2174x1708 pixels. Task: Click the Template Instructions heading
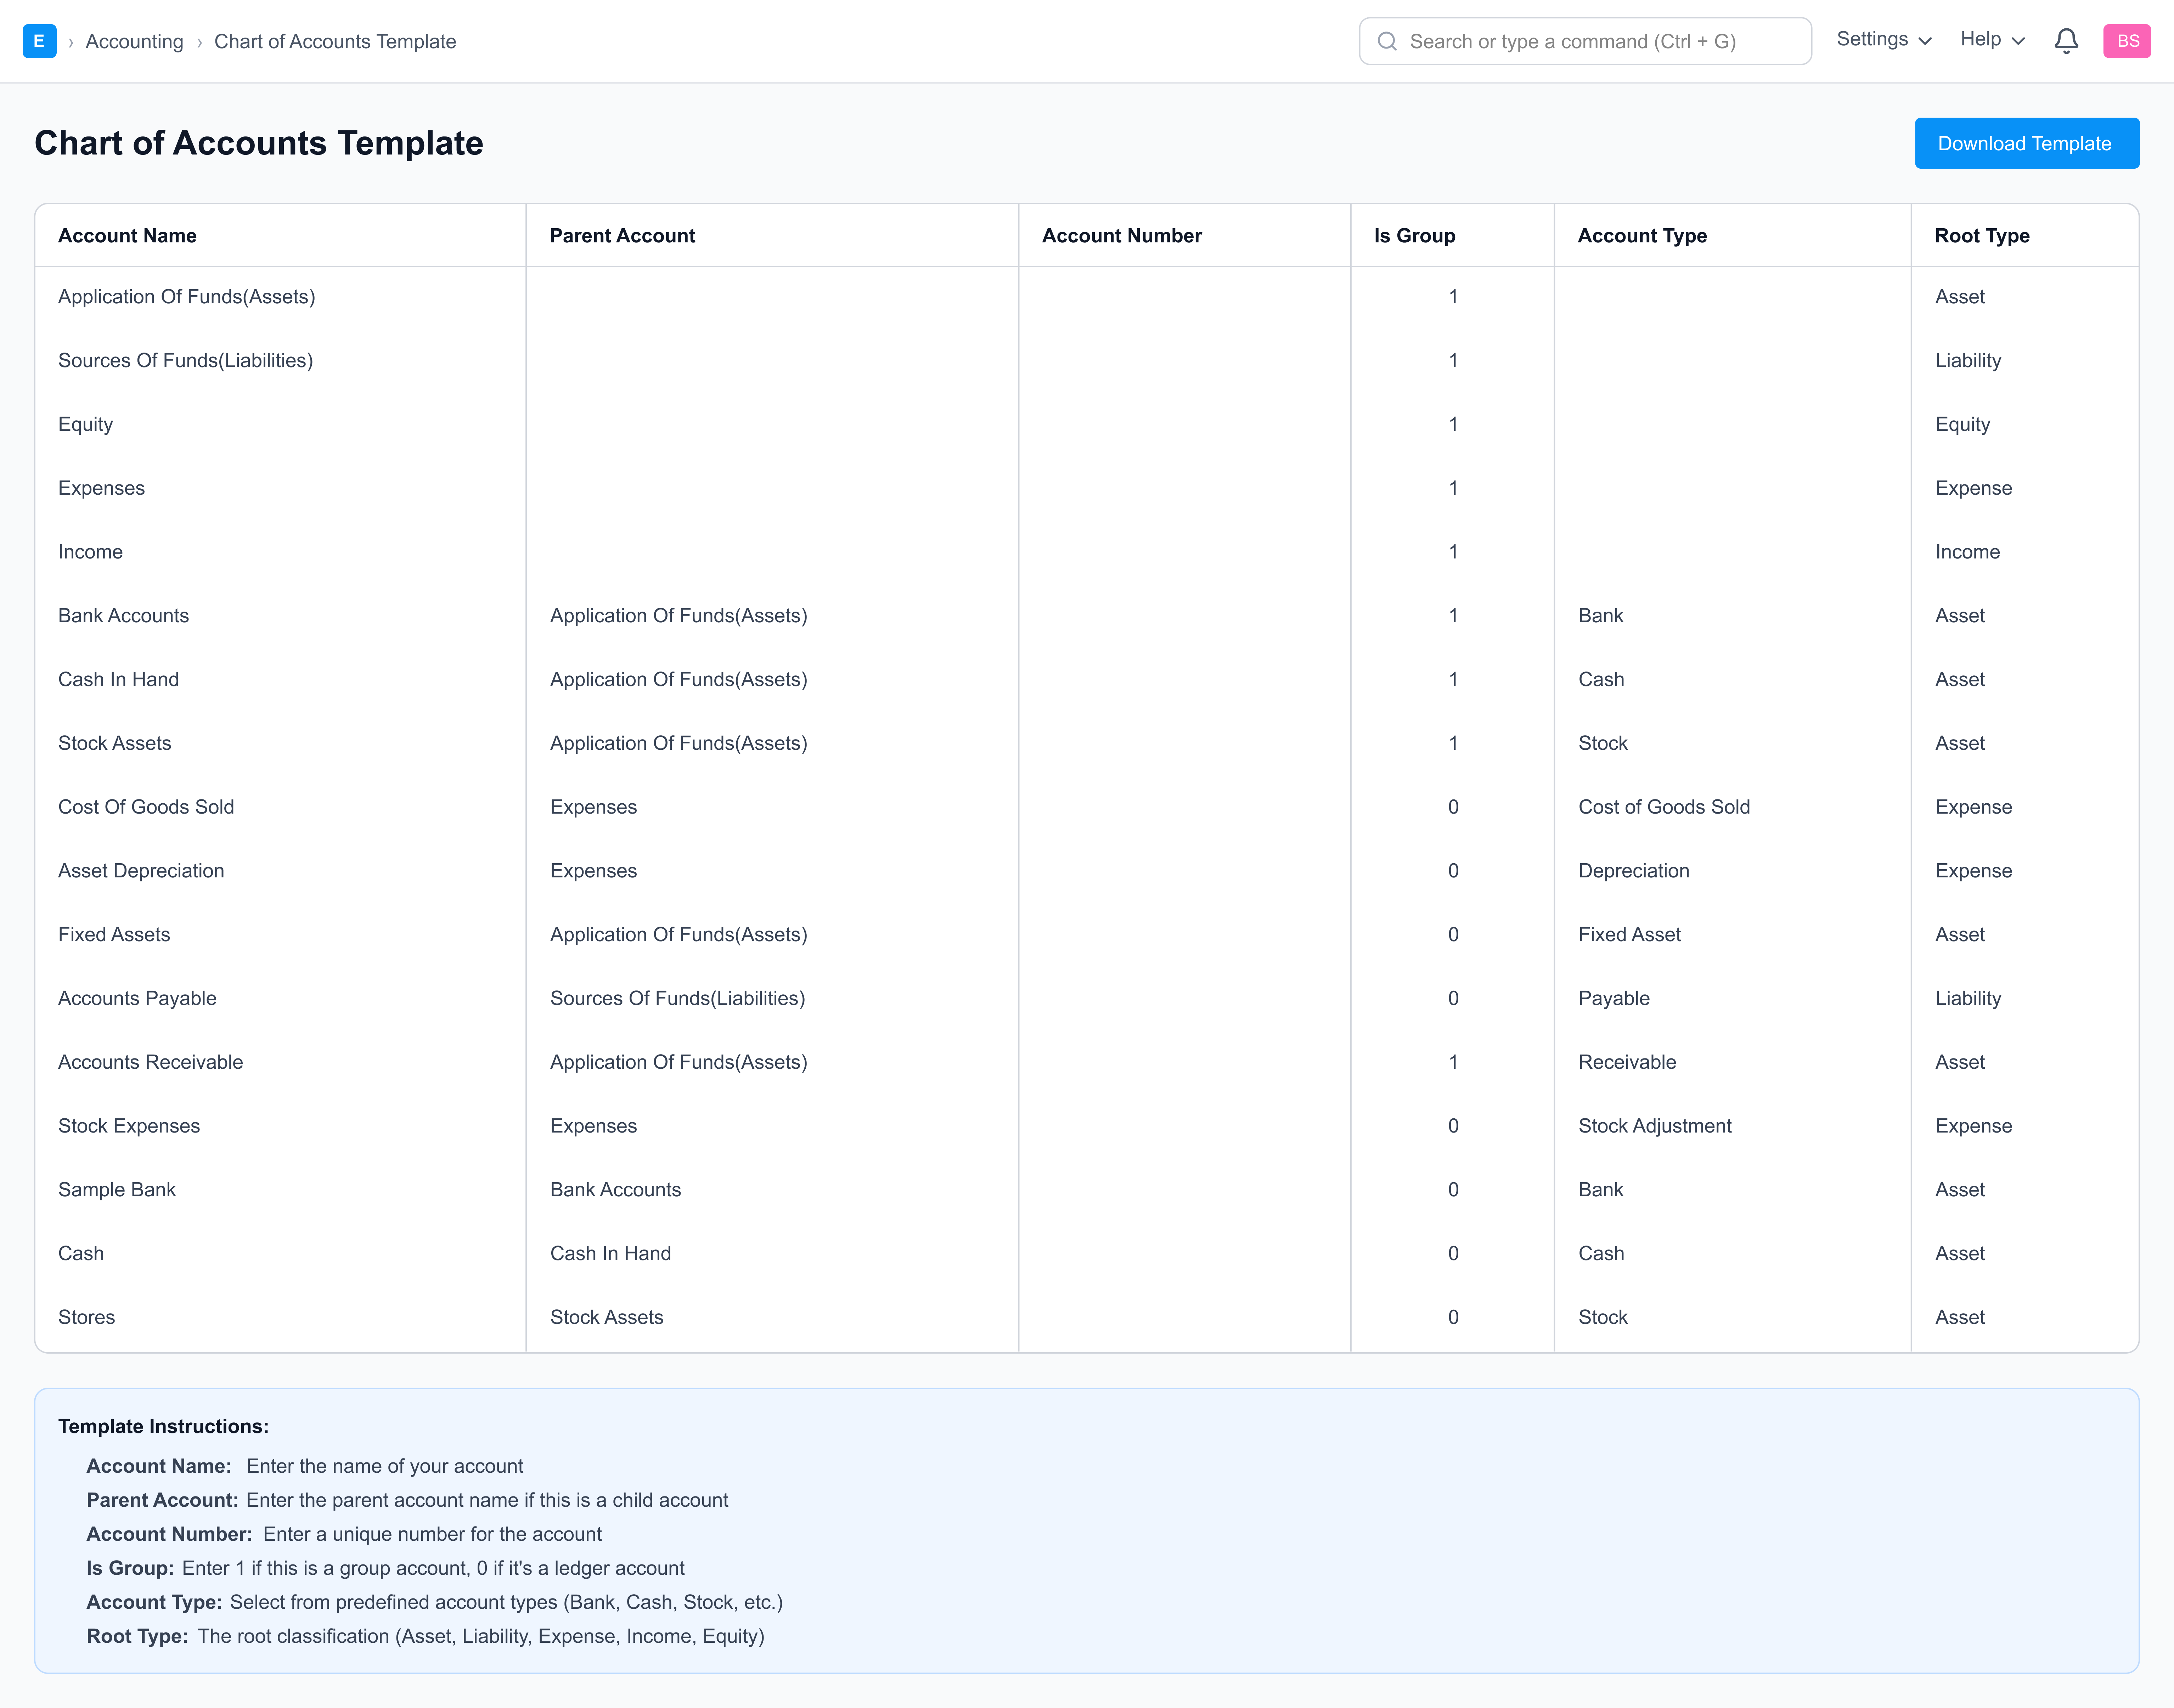click(163, 1427)
